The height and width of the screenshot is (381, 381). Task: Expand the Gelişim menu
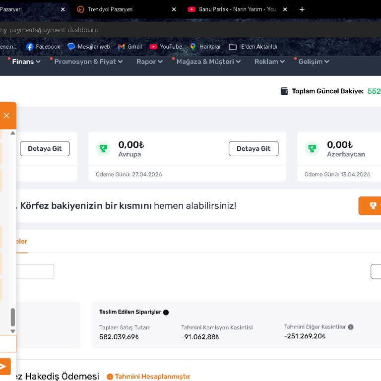314,62
